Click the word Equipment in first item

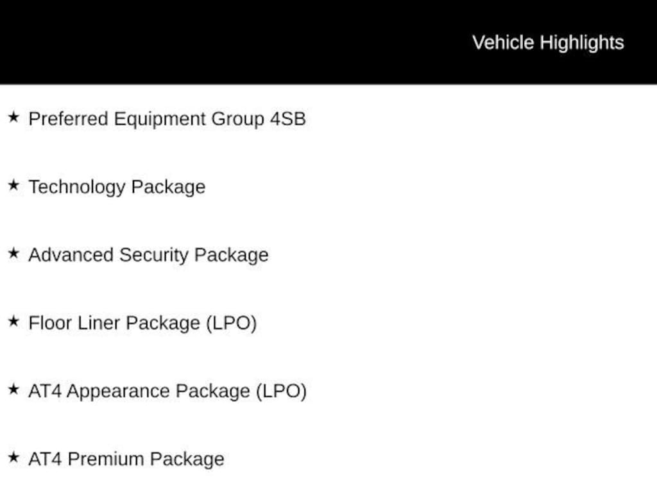[x=160, y=119]
